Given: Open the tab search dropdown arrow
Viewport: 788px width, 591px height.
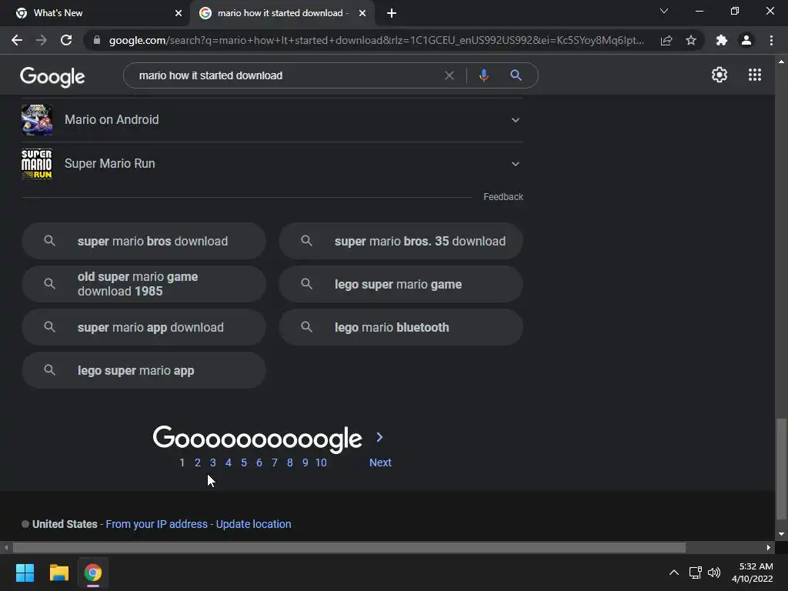Looking at the screenshot, I should tap(664, 11).
